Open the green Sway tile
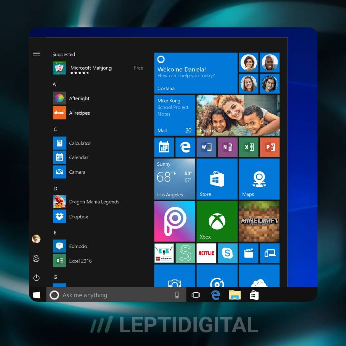The image size is (346, 346). click(x=186, y=253)
